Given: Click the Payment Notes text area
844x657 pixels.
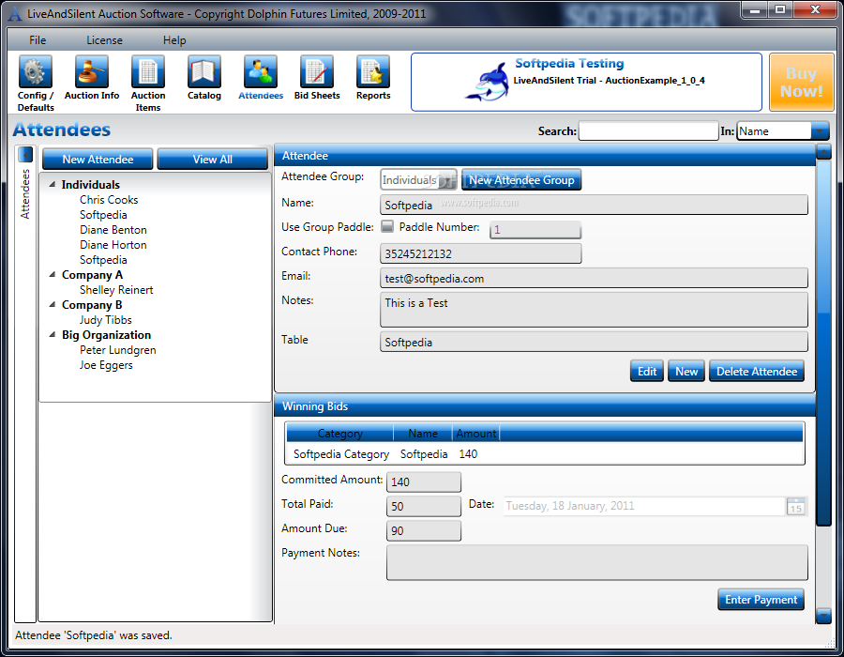Looking at the screenshot, I should 597,563.
